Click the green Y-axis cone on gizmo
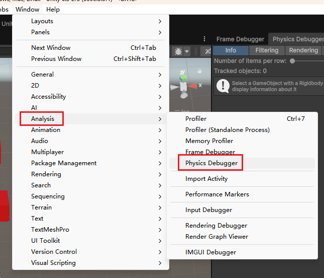 [183, 78]
